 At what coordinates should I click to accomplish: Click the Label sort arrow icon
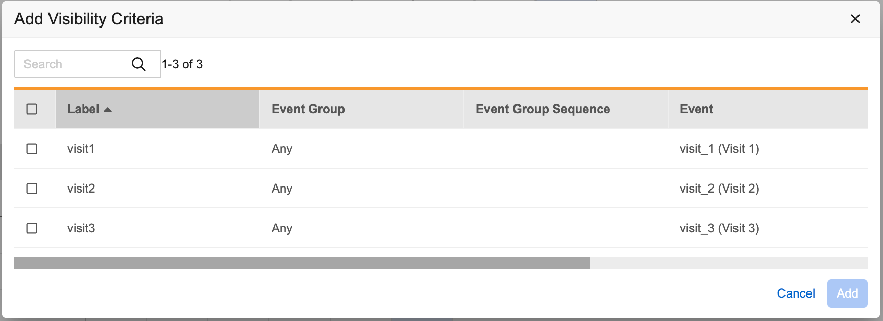tap(108, 110)
